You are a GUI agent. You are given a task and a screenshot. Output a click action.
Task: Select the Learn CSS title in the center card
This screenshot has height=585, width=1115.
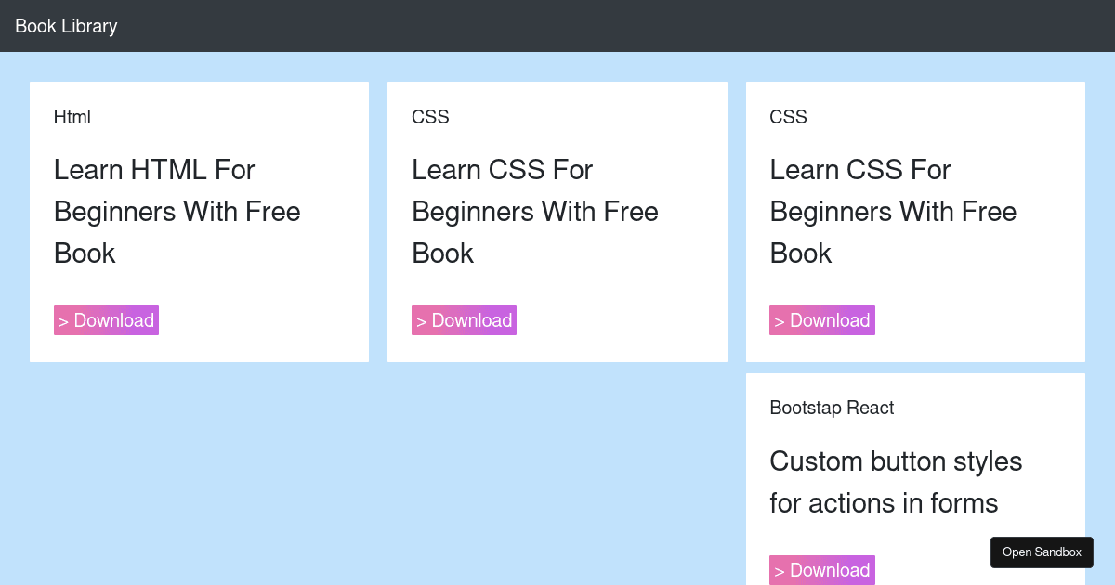point(534,211)
